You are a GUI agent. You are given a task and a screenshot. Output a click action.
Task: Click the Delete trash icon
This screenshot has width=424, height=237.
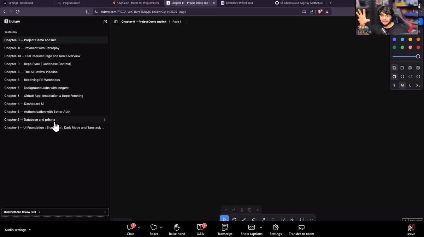pos(242,210)
